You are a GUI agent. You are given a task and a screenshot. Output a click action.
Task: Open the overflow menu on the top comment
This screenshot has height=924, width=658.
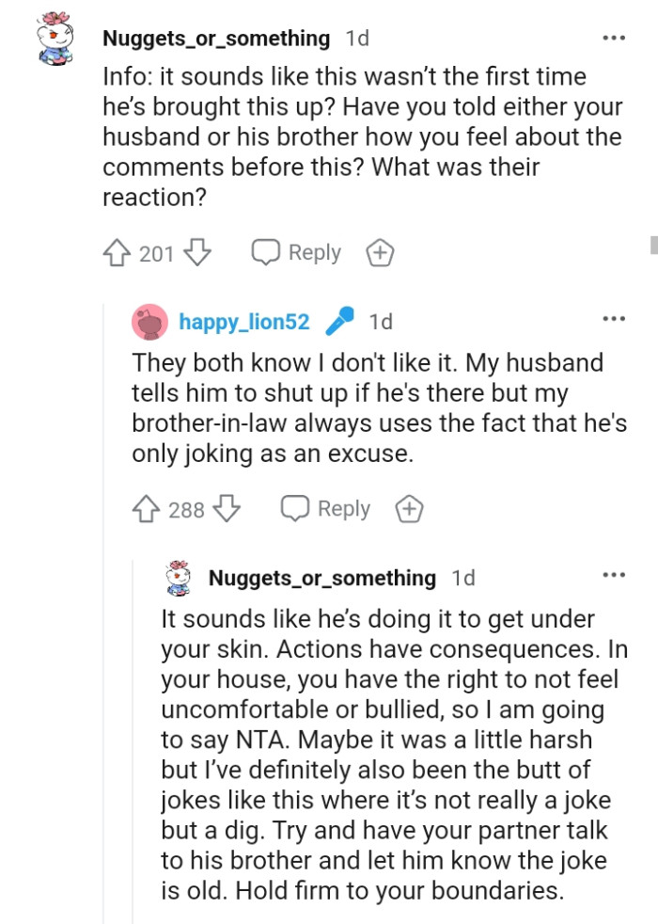(x=614, y=36)
